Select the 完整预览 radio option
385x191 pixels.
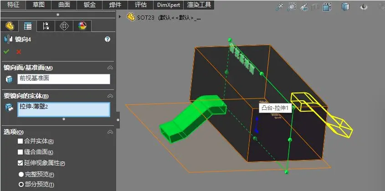coord(21,175)
